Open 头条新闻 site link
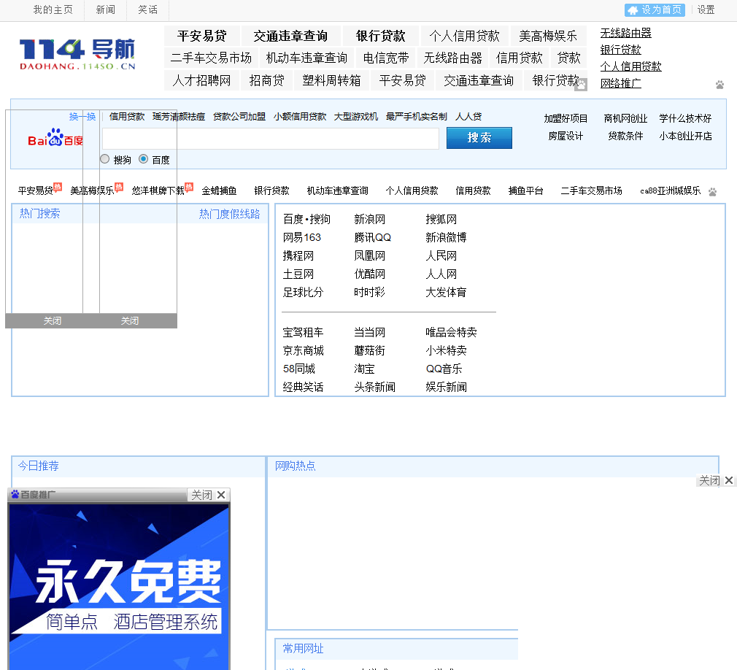Viewport: 737px width, 670px height. click(374, 388)
